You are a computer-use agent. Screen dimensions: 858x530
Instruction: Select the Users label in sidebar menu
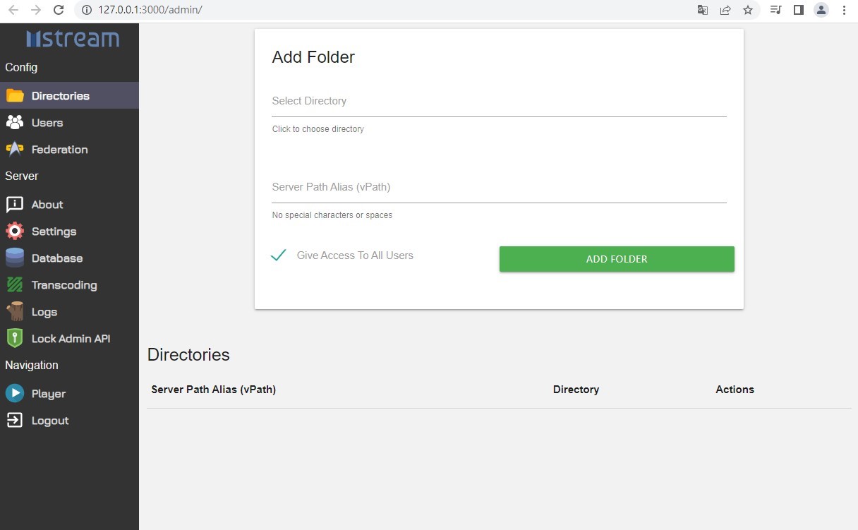coord(47,123)
